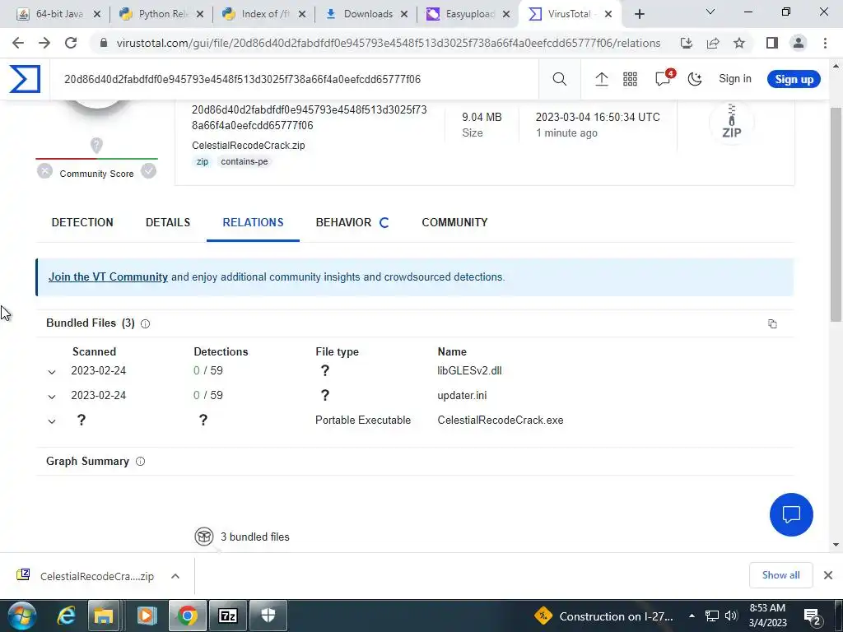
Task: Toggle the browser side panel
Action: point(772,43)
